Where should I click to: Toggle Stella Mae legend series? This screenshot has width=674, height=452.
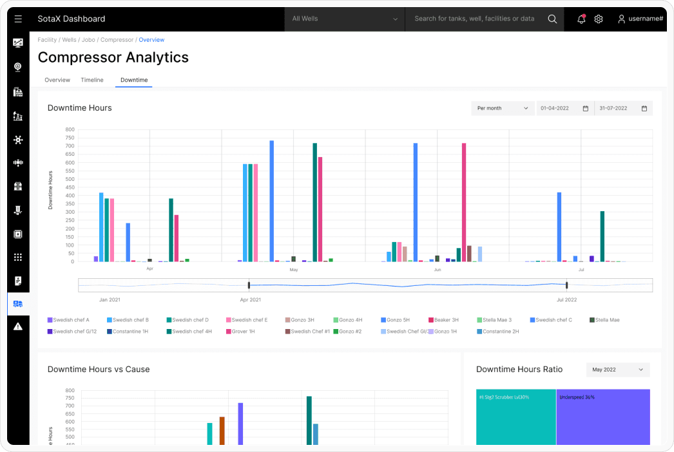[604, 320]
